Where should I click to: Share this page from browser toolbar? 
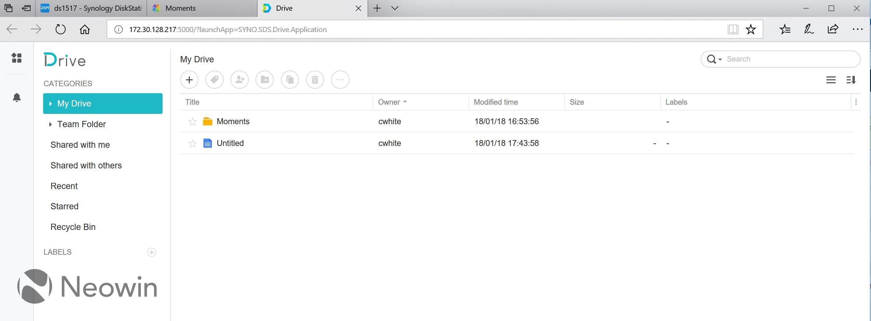tap(833, 29)
